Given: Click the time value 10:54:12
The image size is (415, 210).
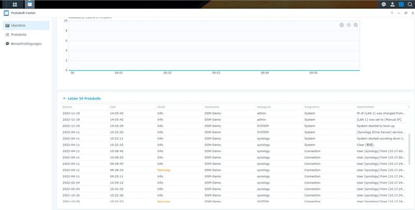Looking at the screenshot, I should pos(117,183).
